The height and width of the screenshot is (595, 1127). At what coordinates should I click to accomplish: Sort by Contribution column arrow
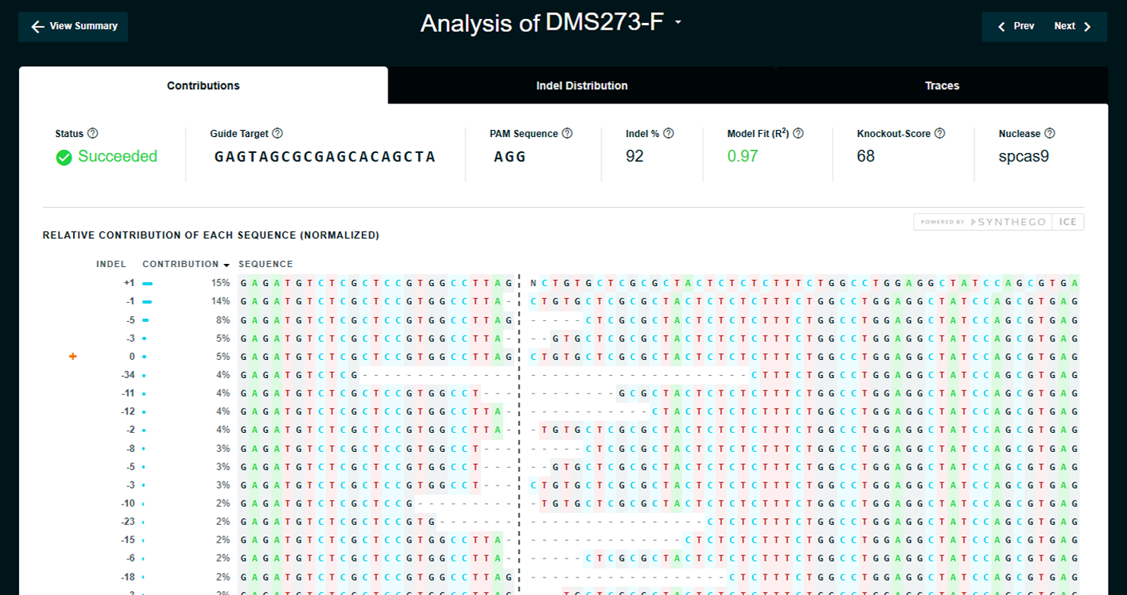pos(226,265)
